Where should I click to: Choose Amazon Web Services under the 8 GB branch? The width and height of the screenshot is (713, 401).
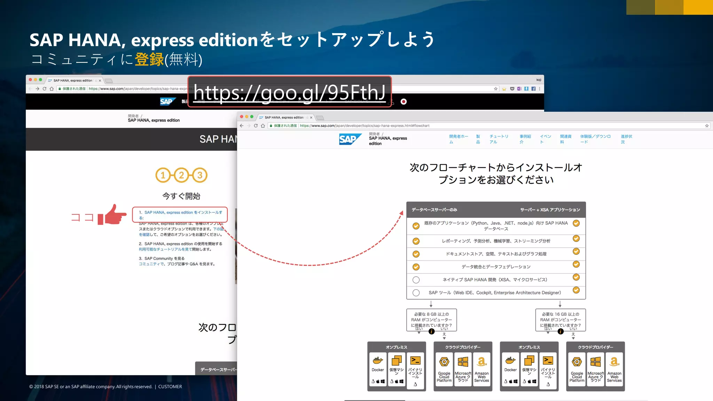(x=482, y=370)
